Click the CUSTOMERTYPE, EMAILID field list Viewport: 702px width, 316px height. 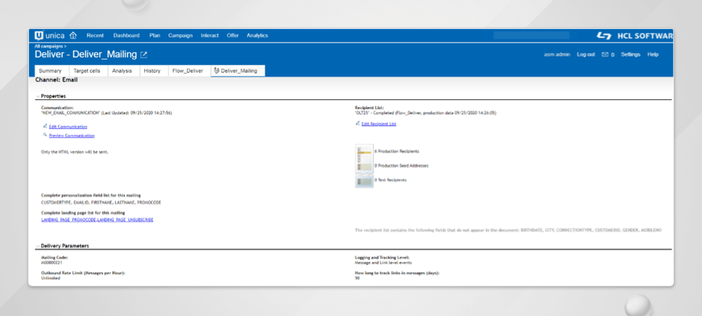tap(101, 203)
